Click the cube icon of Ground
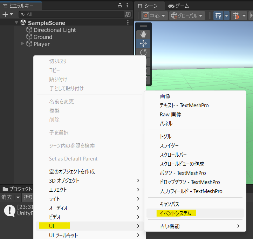The height and width of the screenshot is (239, 253). [x=29, y=37]
